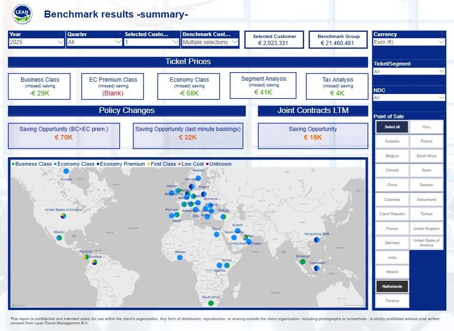The width and height of the screenshot is (454, 331).
Task: Click the Benchmark Group total card
Action: [338, 39]
